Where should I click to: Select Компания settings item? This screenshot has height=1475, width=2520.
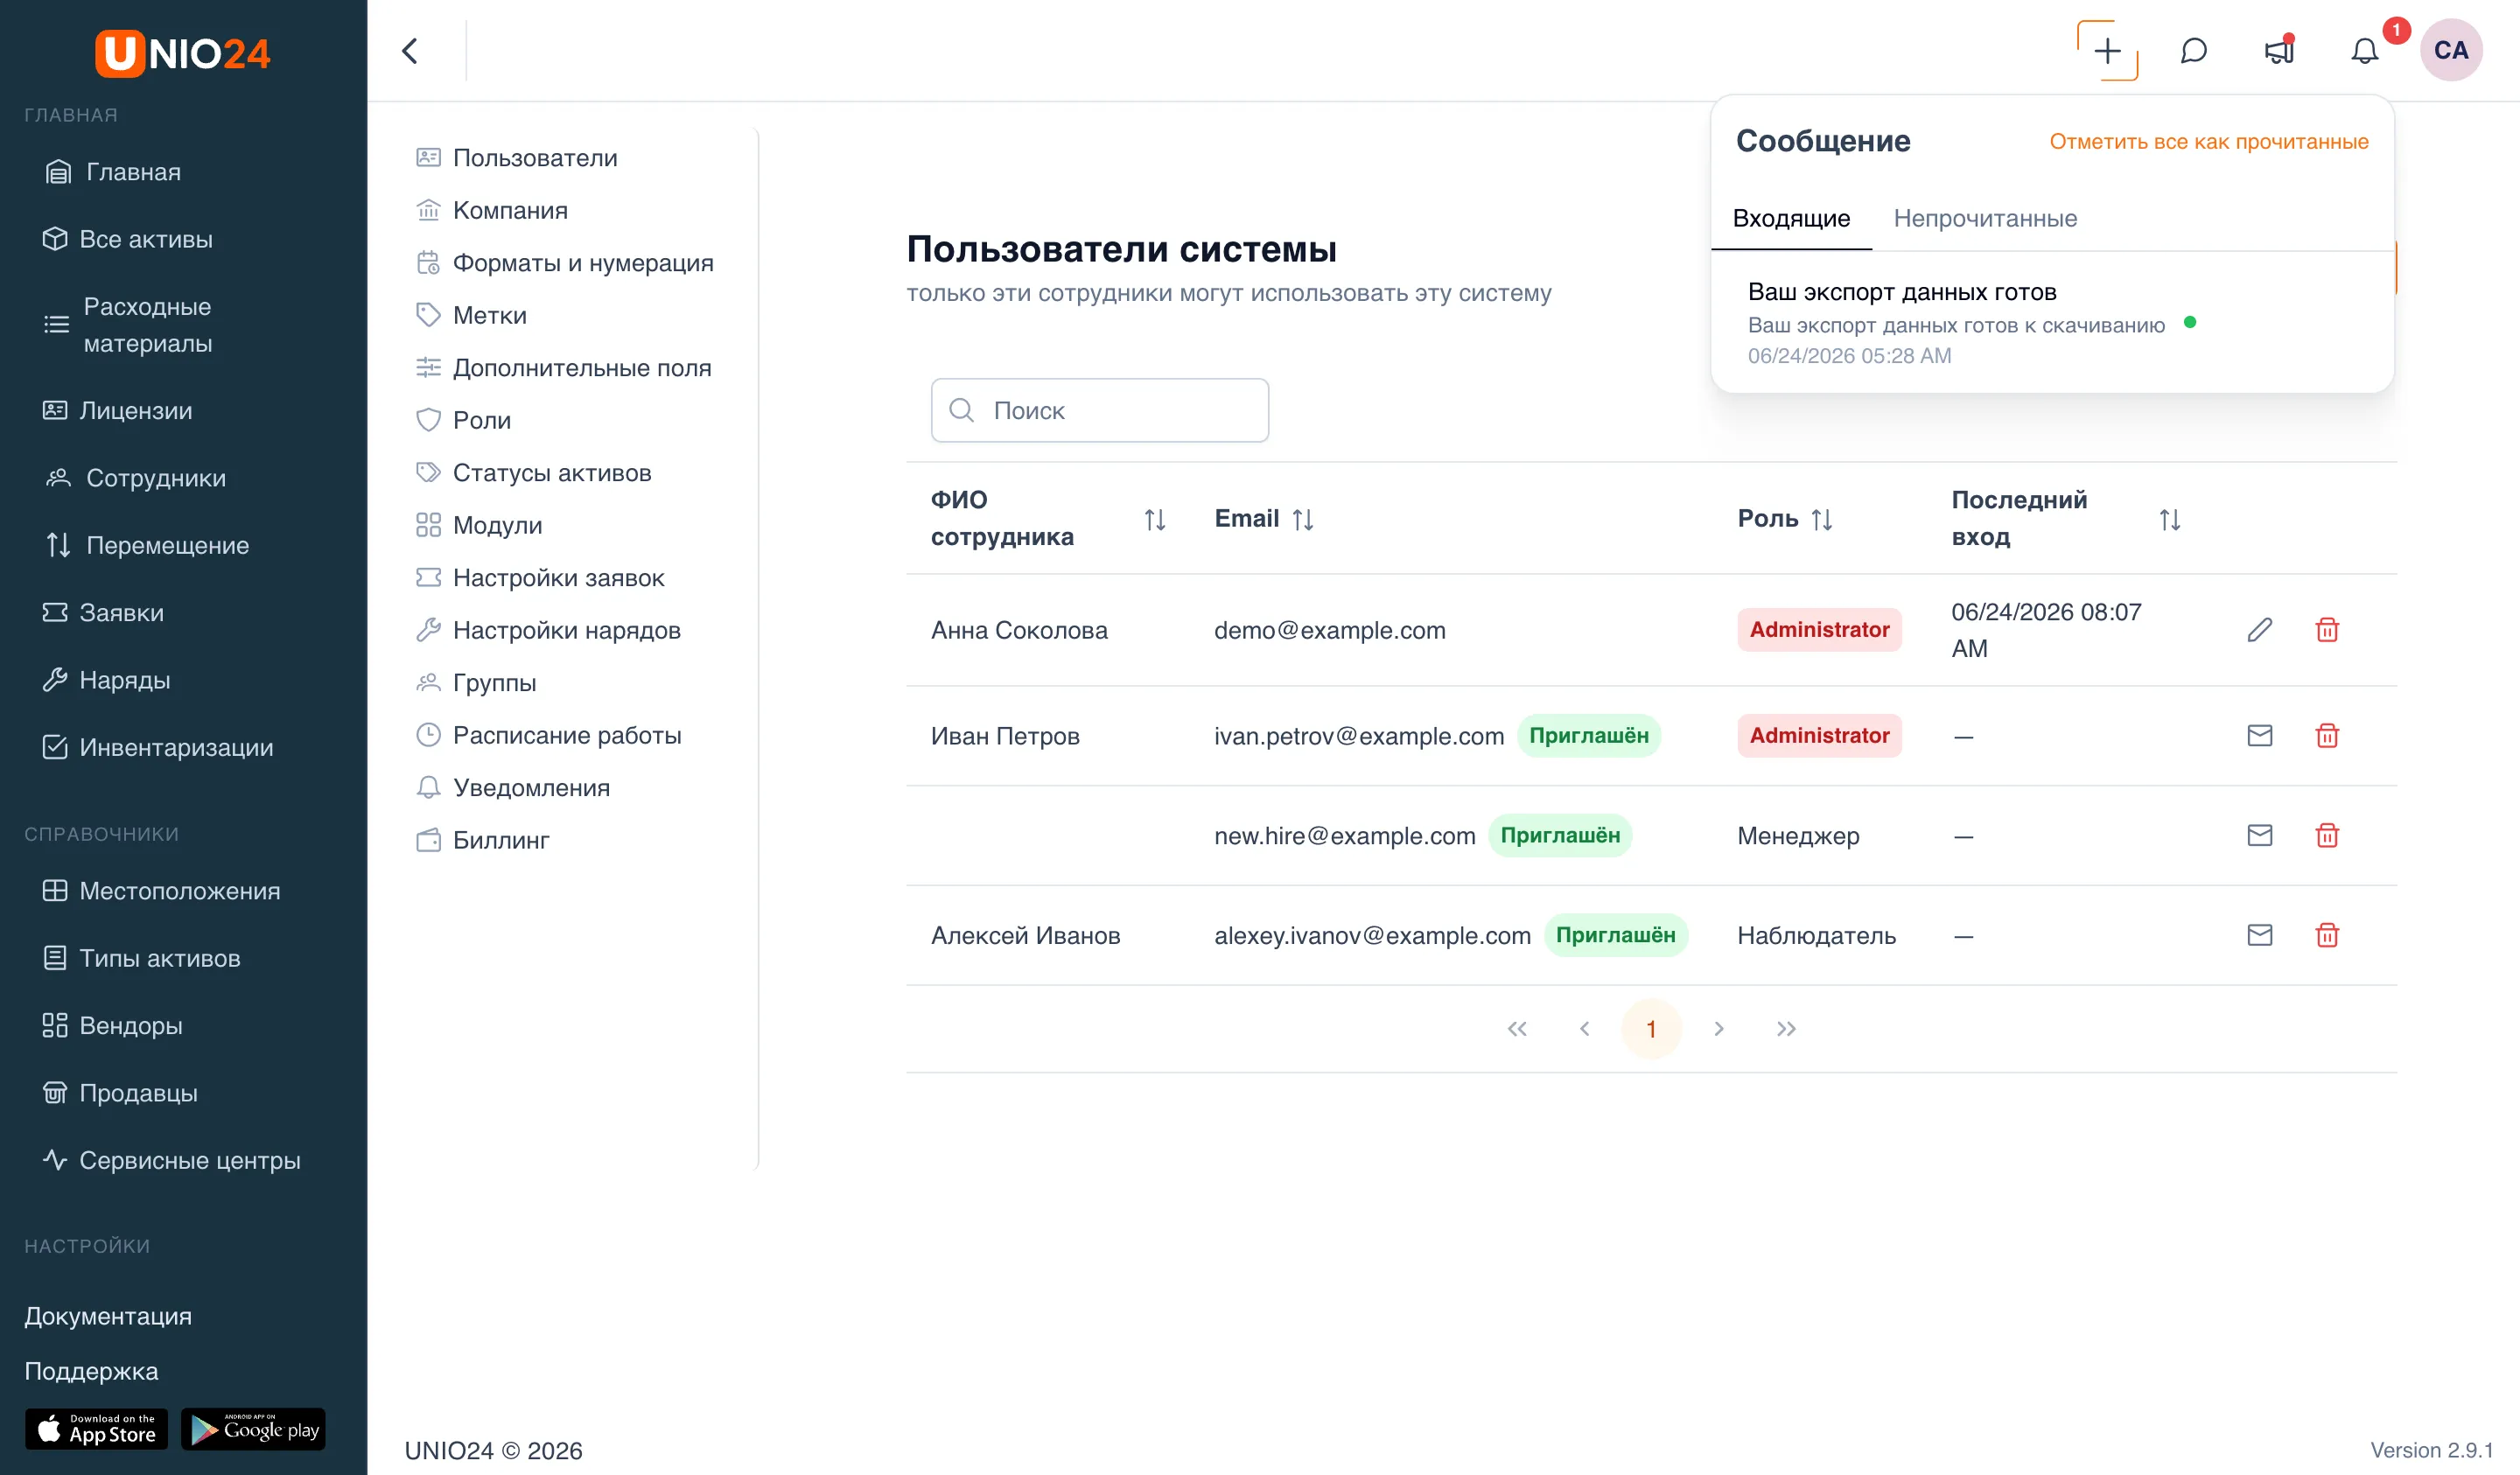(x=491, y=210)
